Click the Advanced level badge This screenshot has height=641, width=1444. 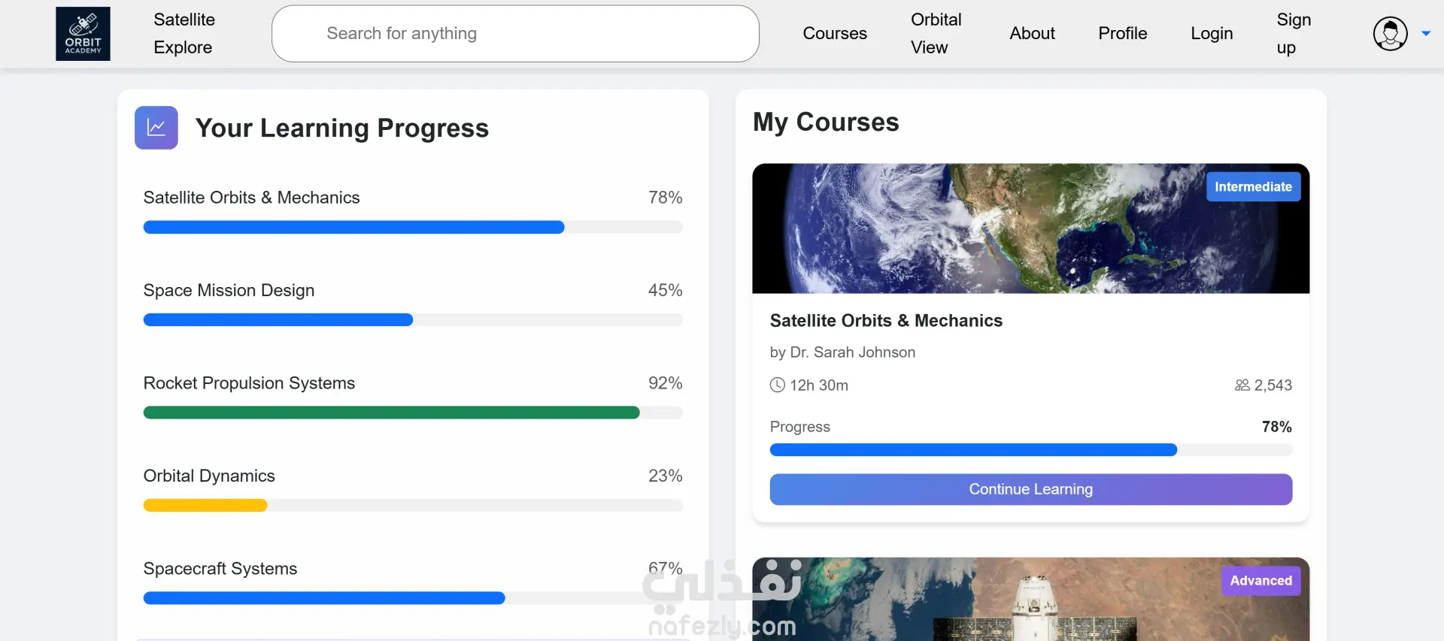[1260, 581]
